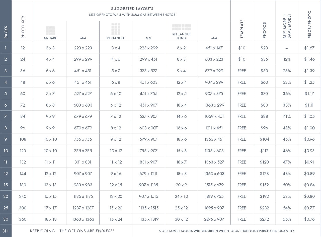This screenshot has width=321, height=237.
Task: Click the Keep Going options are endless text
Action: point(72,231)
